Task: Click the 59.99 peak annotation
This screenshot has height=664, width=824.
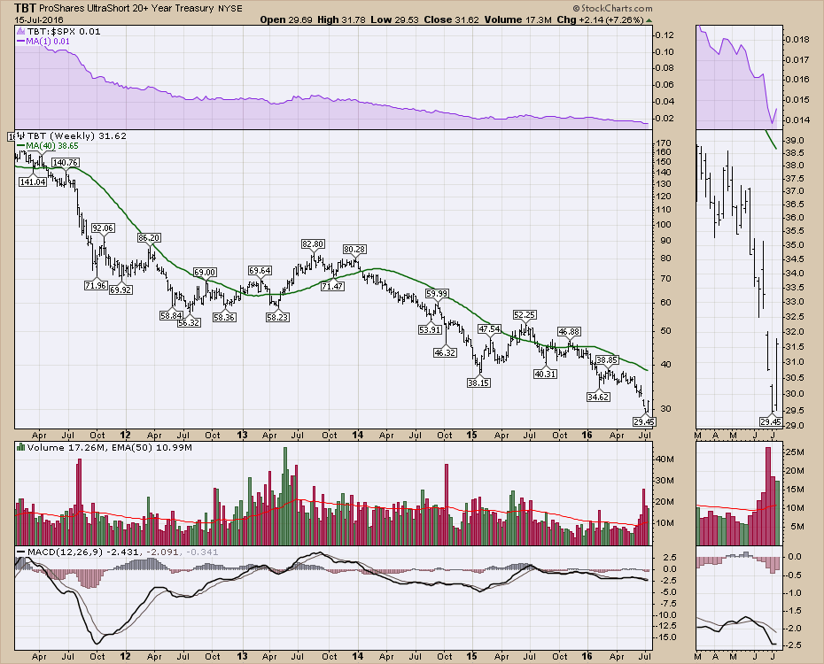Action: tap(437, 293)
